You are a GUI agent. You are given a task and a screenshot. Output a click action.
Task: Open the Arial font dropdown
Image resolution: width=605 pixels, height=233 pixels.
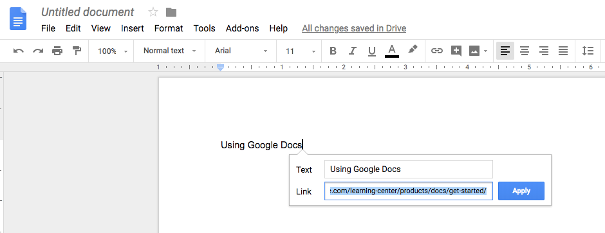241,51
